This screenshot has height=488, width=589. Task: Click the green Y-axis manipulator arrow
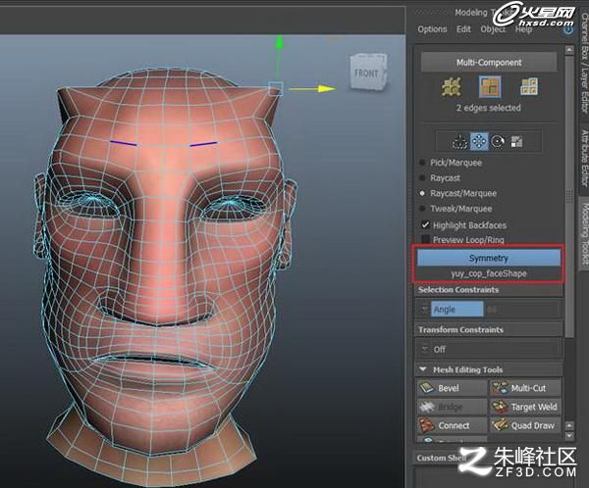pyautogui.click(x=279, y=42)
